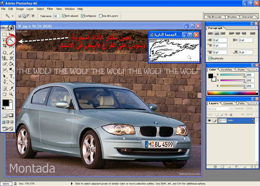This screenshot has height=186, width=260.
Task: Toggle Contiguous checkbox
Action: 83,16
